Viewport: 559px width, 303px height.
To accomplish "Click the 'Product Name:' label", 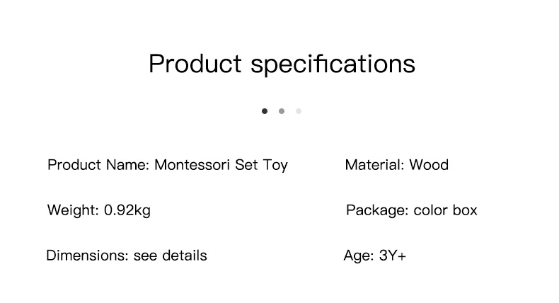I will click(x=98, y=166).
